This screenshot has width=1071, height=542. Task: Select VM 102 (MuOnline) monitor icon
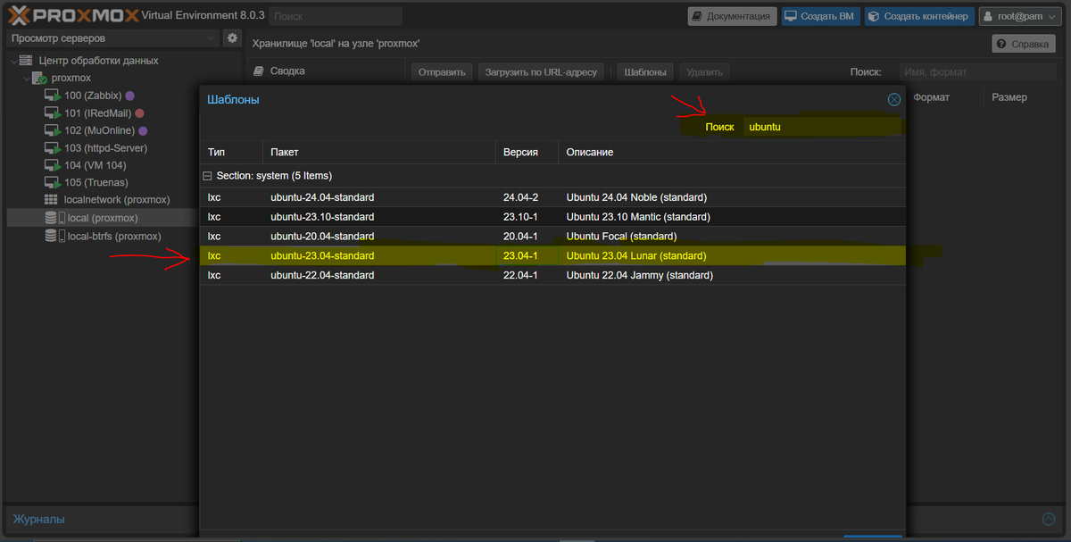pos(53,130)
